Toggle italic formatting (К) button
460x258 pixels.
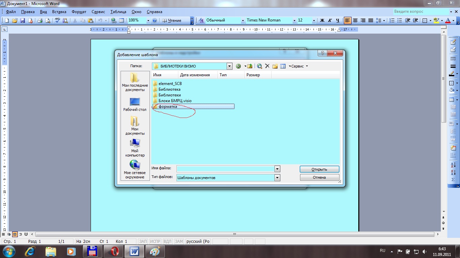coord(330,20)
